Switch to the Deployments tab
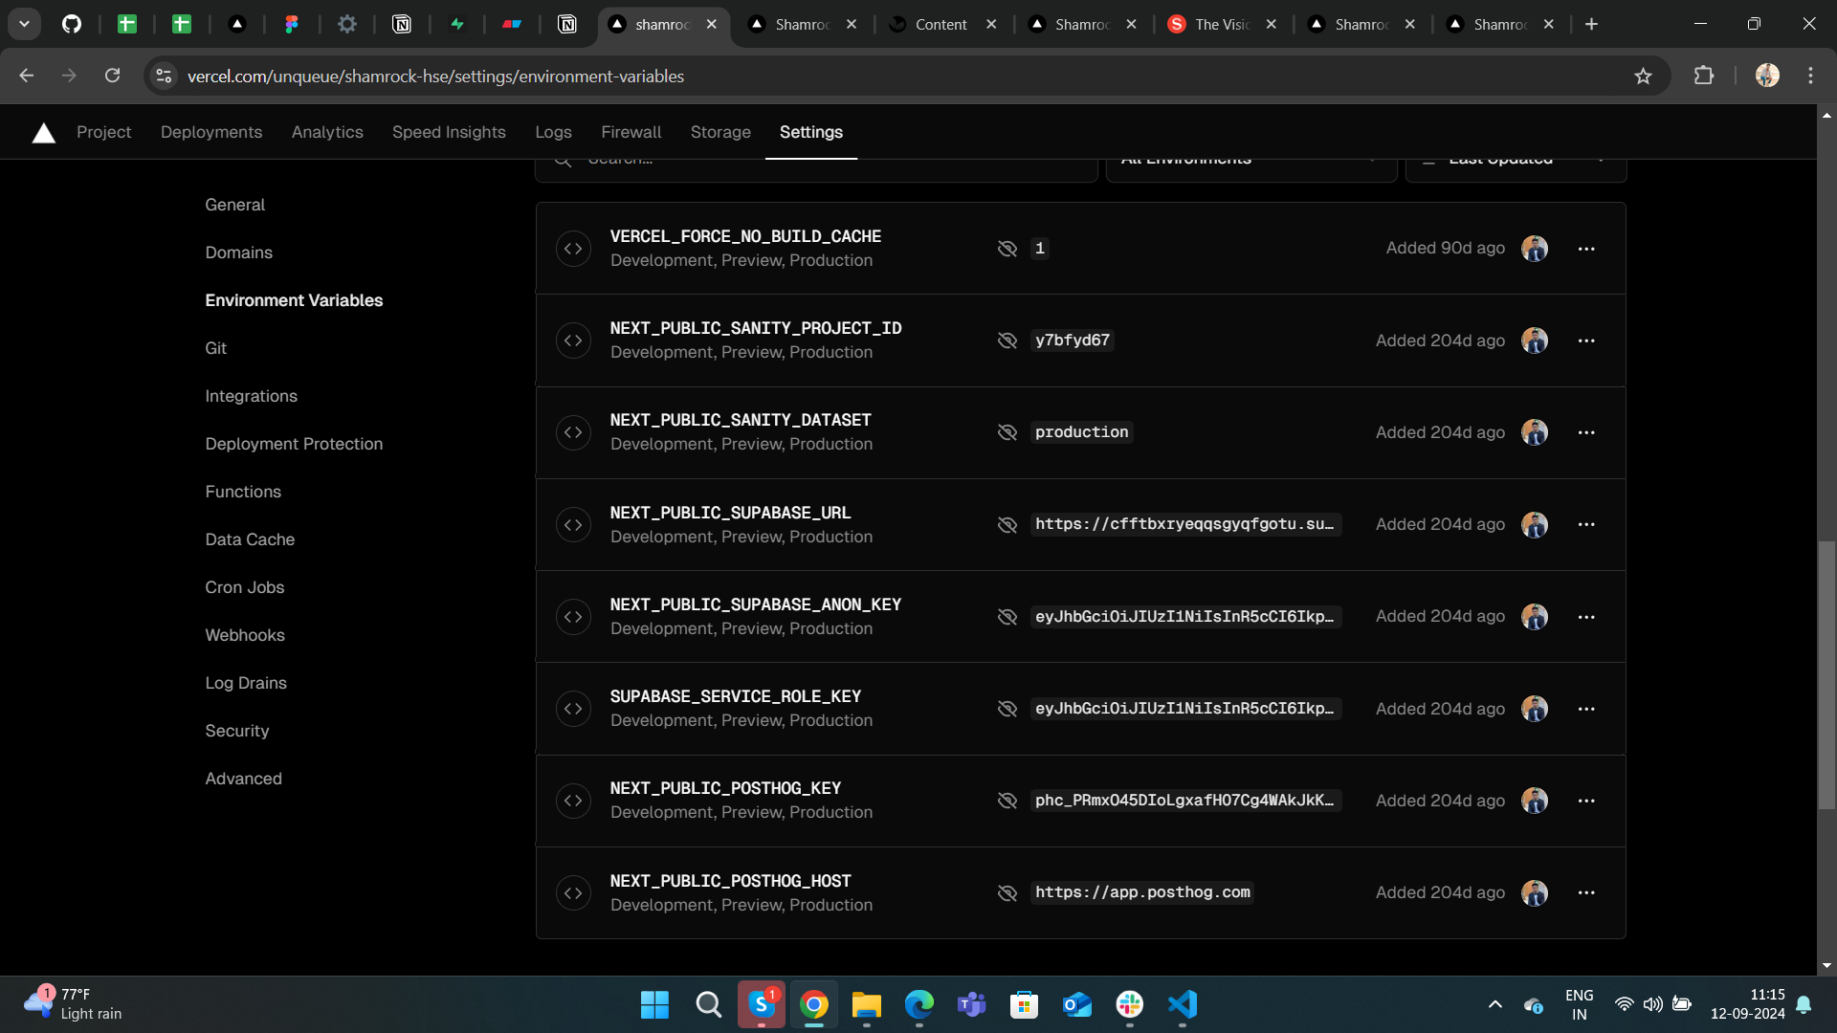The height and width of the screenshot is (1033, 1837). tap(211, 132)
